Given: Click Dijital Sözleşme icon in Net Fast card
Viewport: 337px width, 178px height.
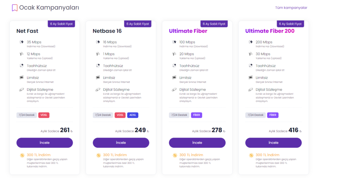Looking at the screenshot, I should [x=21, y=90].
